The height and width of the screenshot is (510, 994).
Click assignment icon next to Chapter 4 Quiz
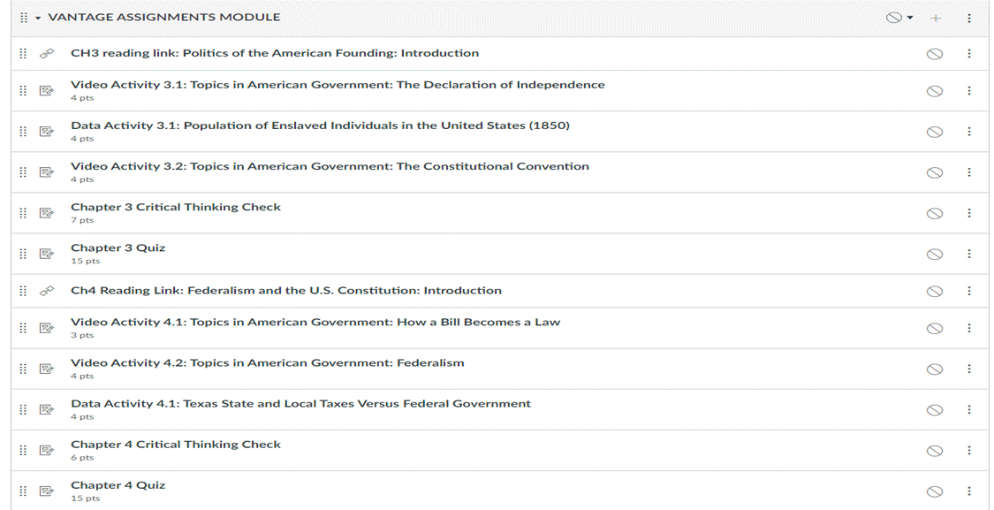tap(46, 491)
